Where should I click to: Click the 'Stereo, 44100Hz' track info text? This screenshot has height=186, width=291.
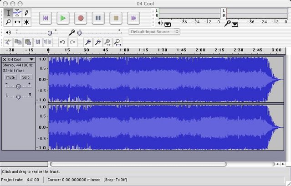click(x=18, y=65)
